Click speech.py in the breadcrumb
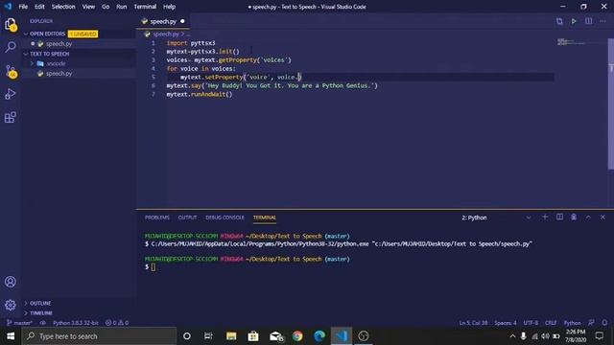The image size is (614, 345). click(x=165, y=34)
